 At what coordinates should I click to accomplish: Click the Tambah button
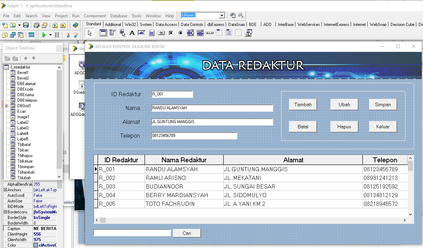(303, 104)
